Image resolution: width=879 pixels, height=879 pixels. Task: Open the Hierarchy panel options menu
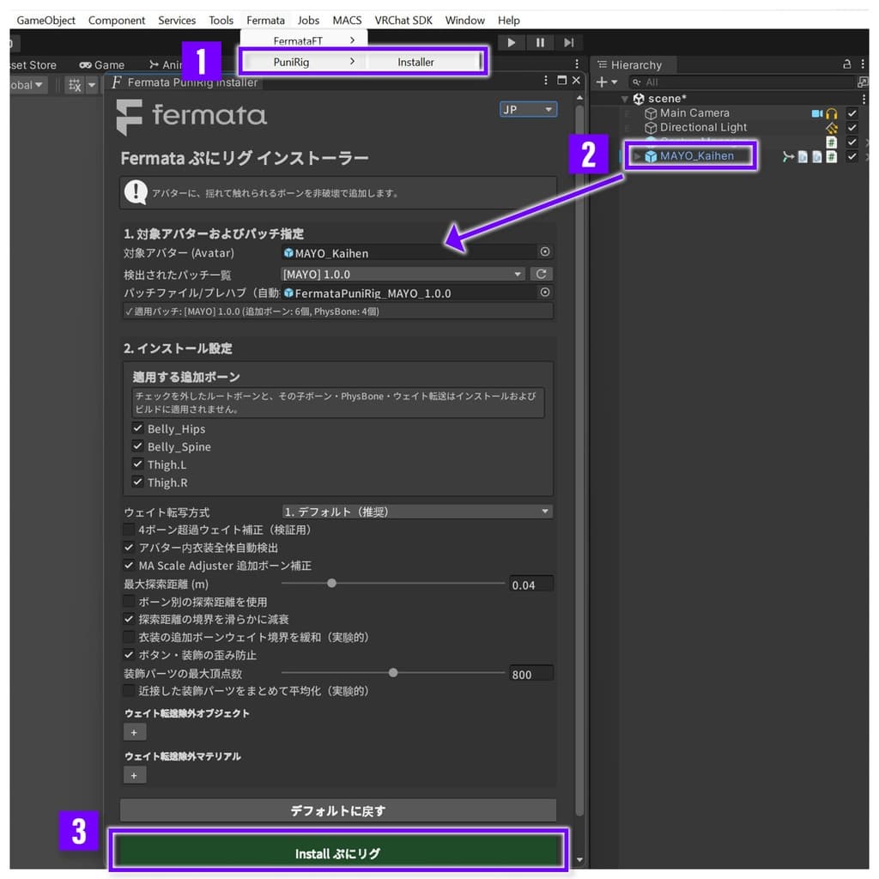point(862,64)
